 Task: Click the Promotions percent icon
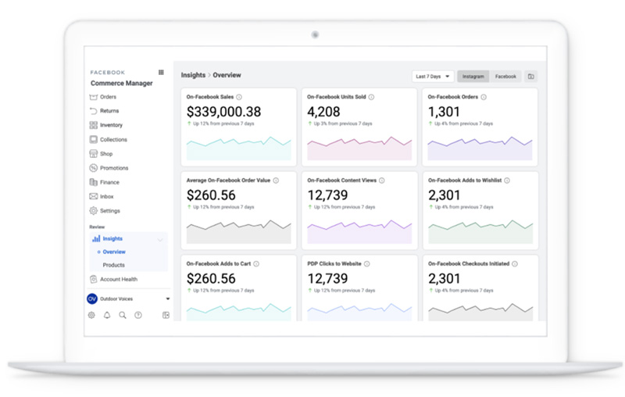click(93, 168)
